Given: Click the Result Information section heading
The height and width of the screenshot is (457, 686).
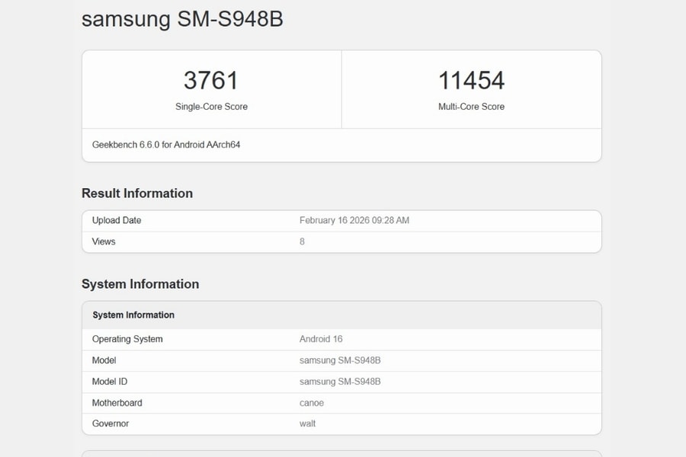Looking at the screenshot, I should pyautogui.click(x=137, y=193).
